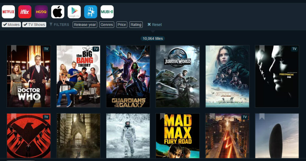This screenshot has height=161, width=306.
Task: Open the Mad Max Fury Road poster
Action: 178,136
